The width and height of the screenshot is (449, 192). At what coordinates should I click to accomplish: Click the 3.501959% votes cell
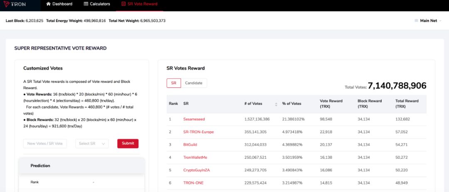click(292, 158)
